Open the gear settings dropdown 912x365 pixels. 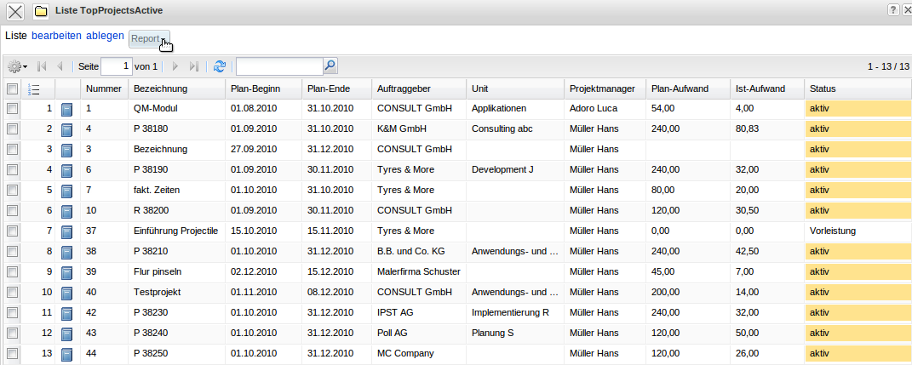[17, 66]
